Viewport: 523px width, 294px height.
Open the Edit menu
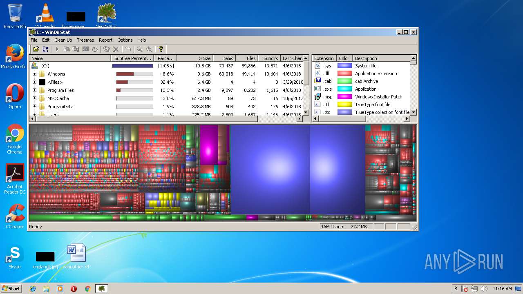46,40
